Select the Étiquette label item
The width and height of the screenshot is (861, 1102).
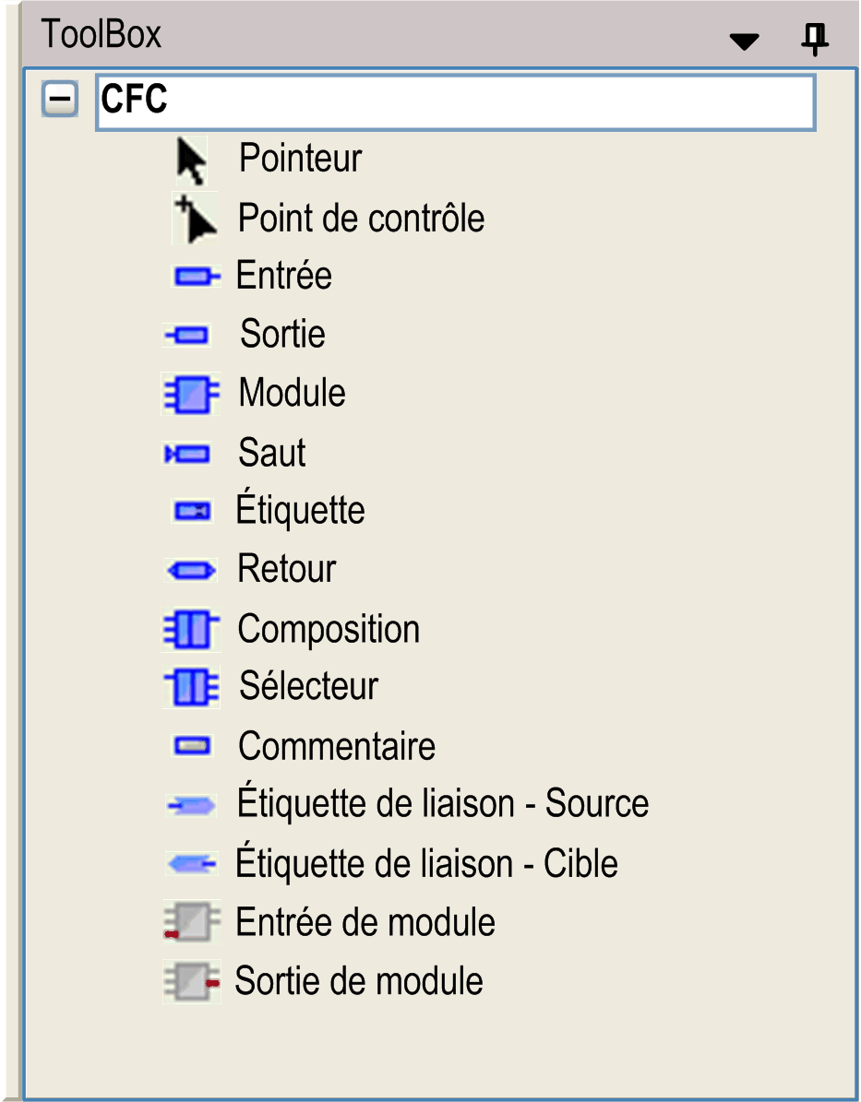click(x=300, y=511)
